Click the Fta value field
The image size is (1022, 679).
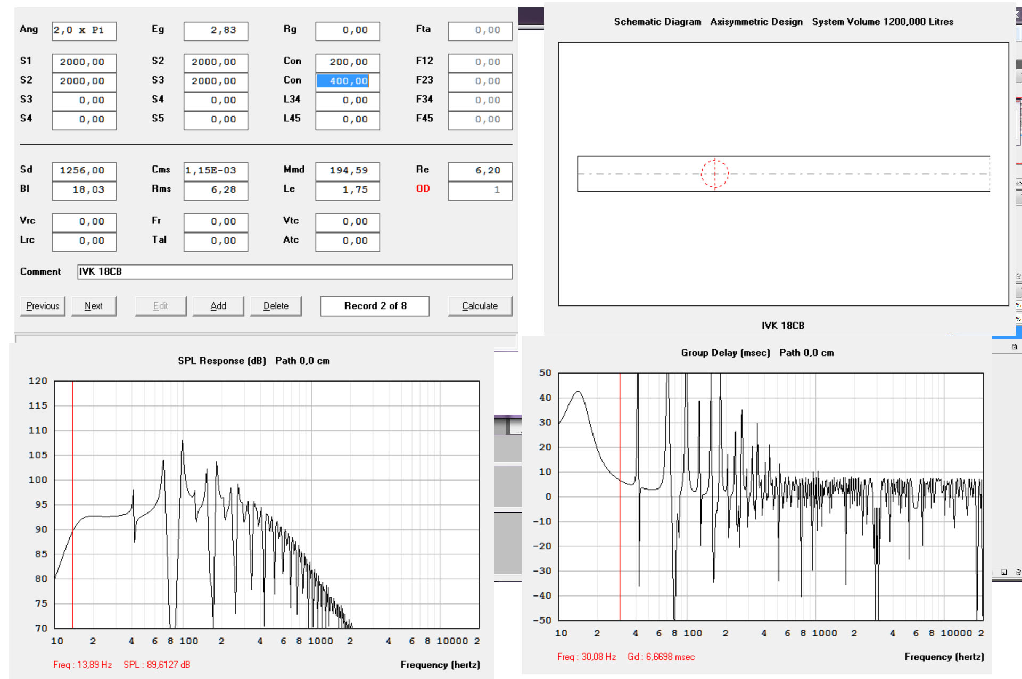(480, 31)
